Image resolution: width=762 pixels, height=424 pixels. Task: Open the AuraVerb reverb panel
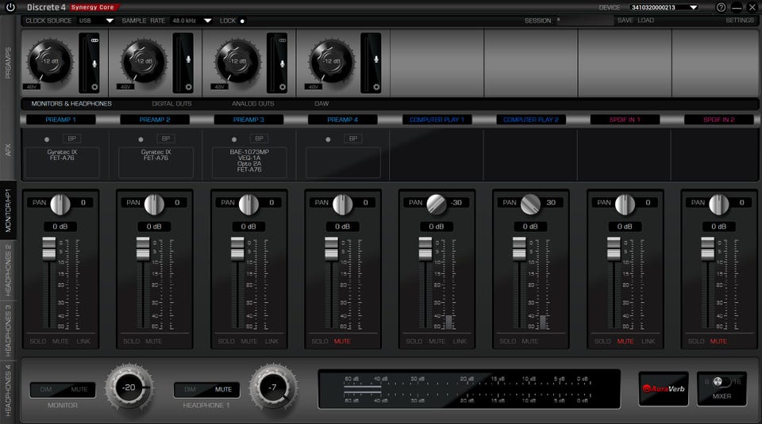pos(664,388)
